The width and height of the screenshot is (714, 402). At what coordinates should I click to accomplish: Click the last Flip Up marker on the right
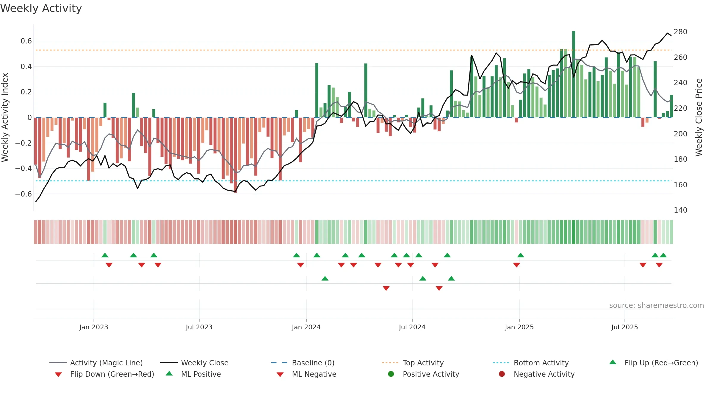click(663, 255)
